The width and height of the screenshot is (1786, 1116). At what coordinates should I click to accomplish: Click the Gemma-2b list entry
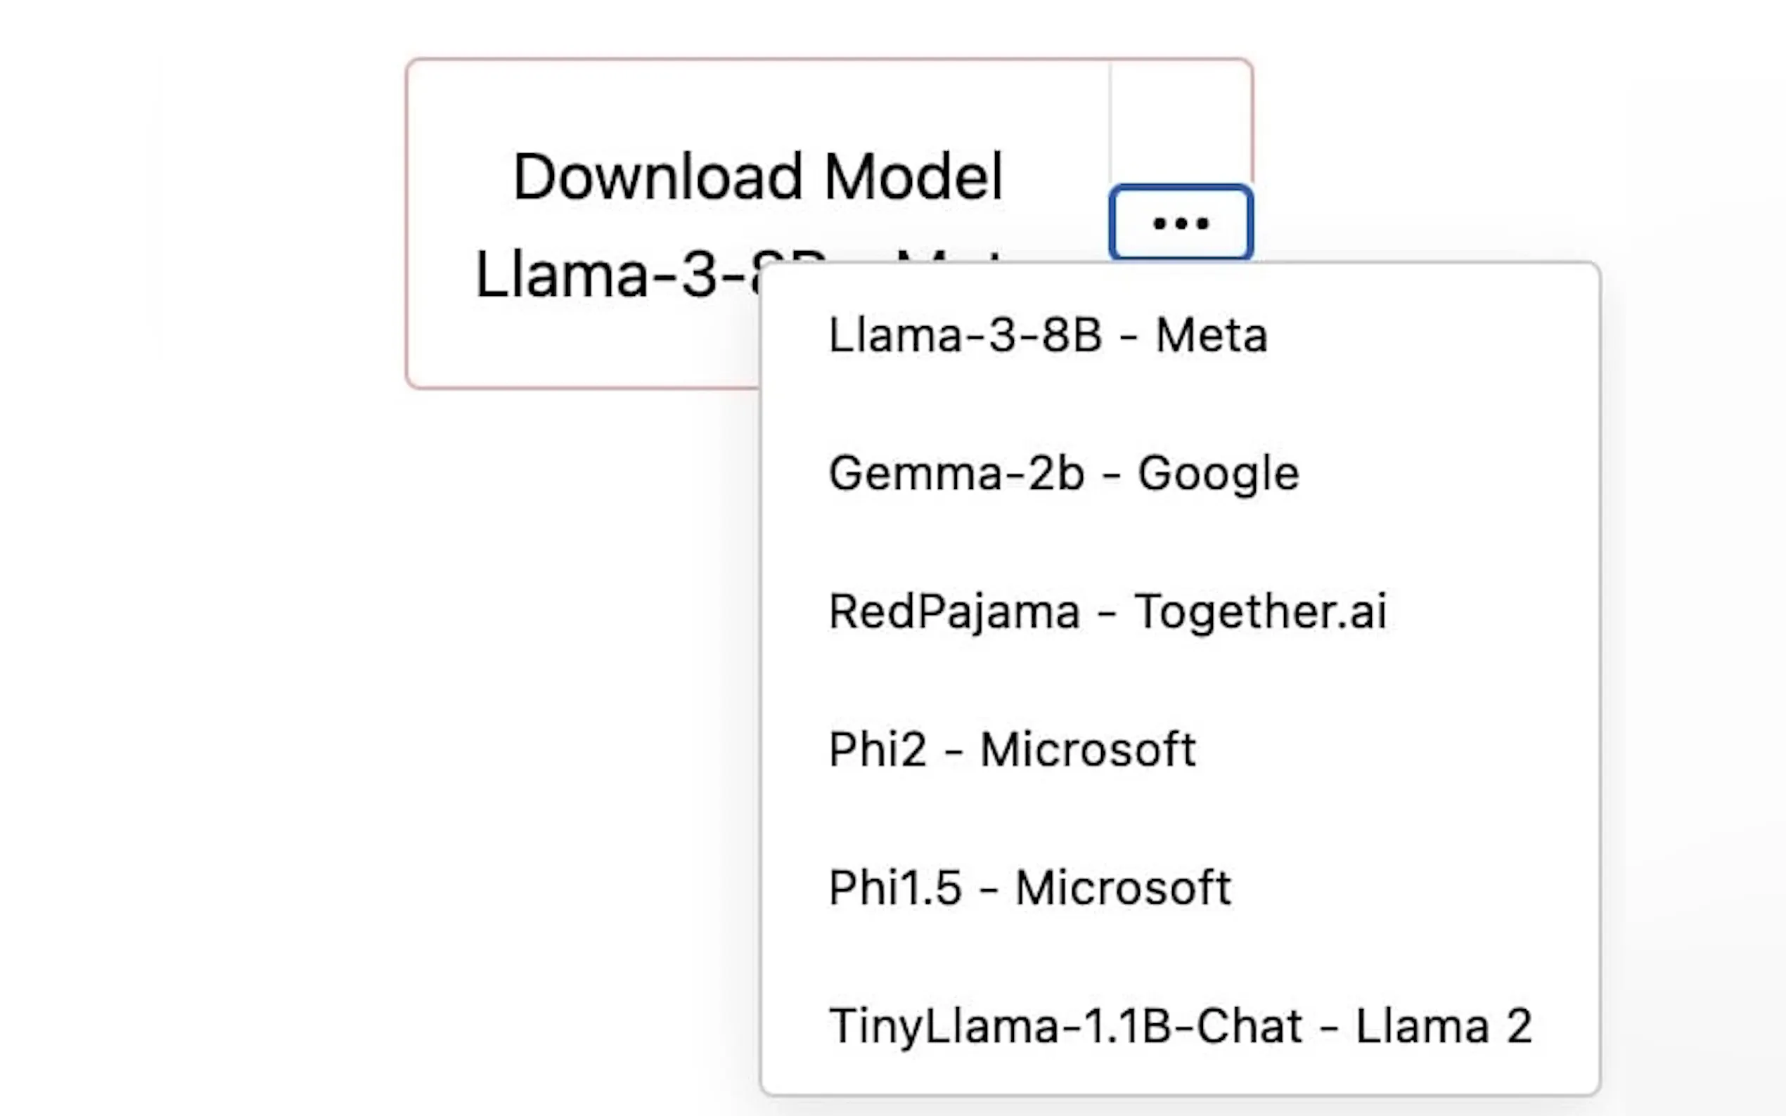1063,473
